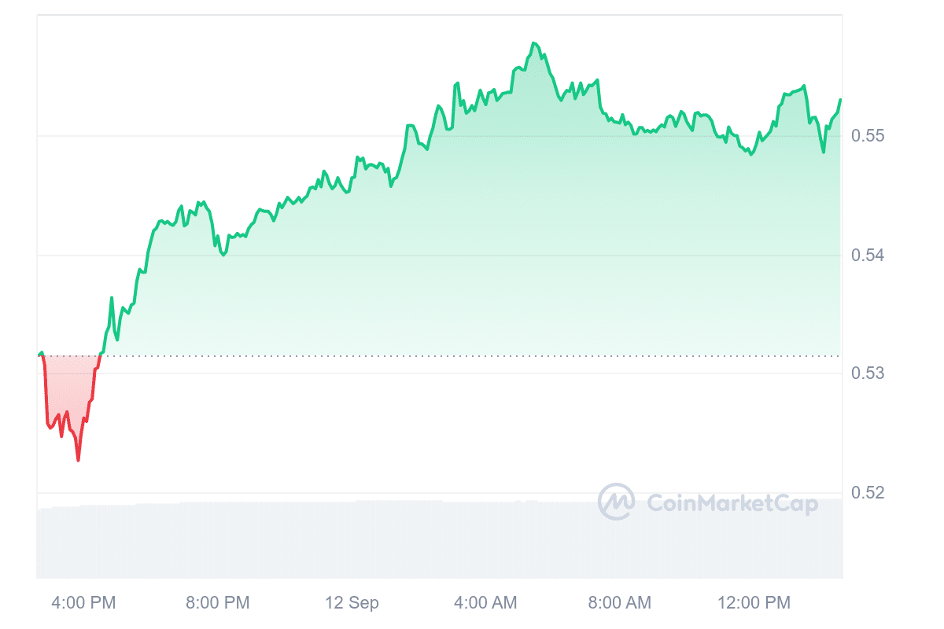944x629 pixels.
Task: Select the 4:00 PM time axis label
Action: pos(83,603)
